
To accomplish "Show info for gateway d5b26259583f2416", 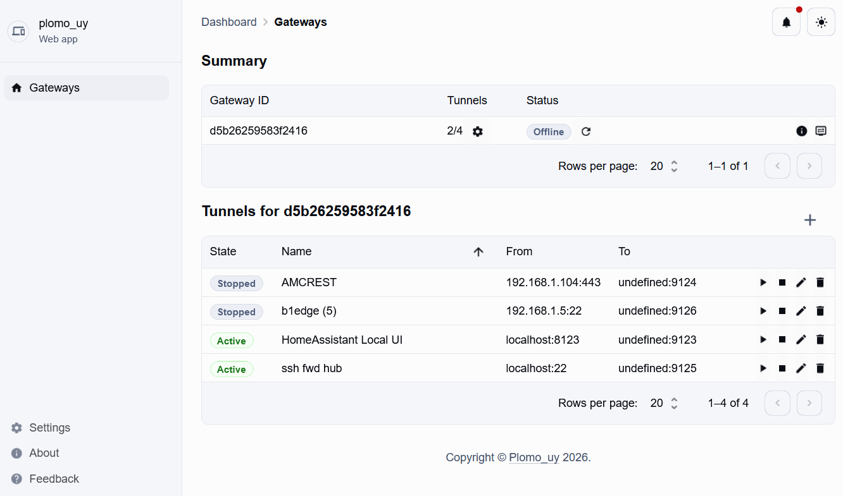I will tap(801, 131).
